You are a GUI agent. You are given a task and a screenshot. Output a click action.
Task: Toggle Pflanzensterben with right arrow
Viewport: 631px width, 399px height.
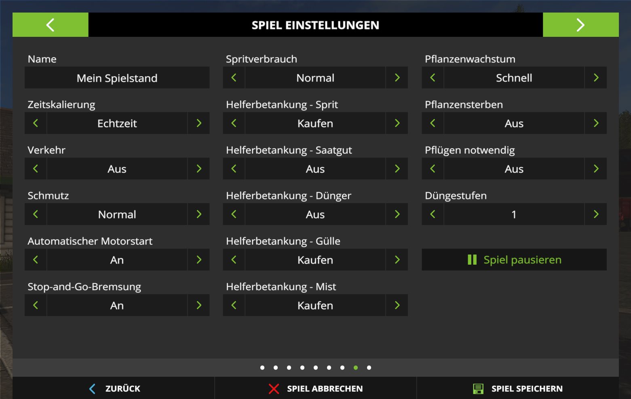(596, 123)
